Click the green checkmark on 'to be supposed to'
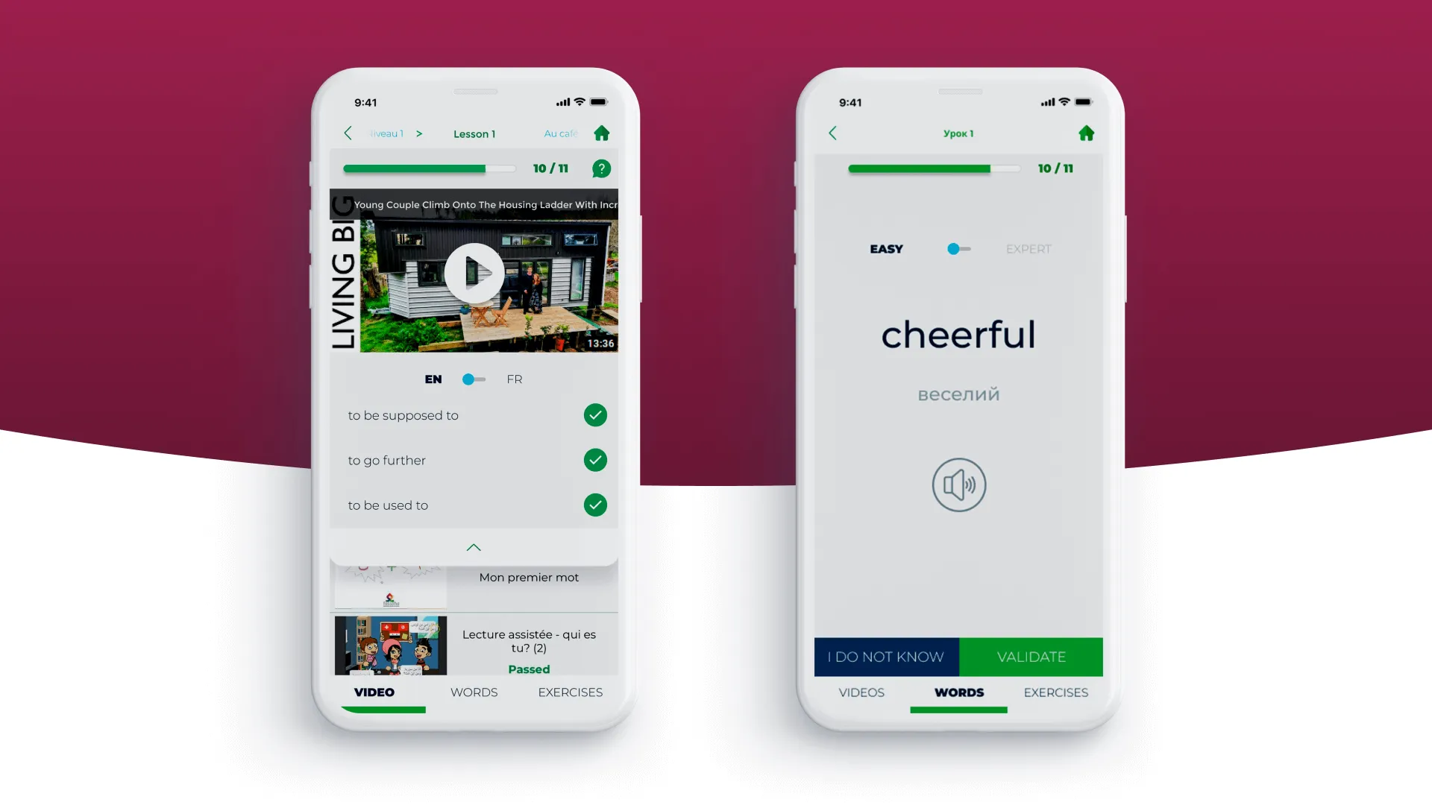The image size is (1432, 805). coord(595,414)
